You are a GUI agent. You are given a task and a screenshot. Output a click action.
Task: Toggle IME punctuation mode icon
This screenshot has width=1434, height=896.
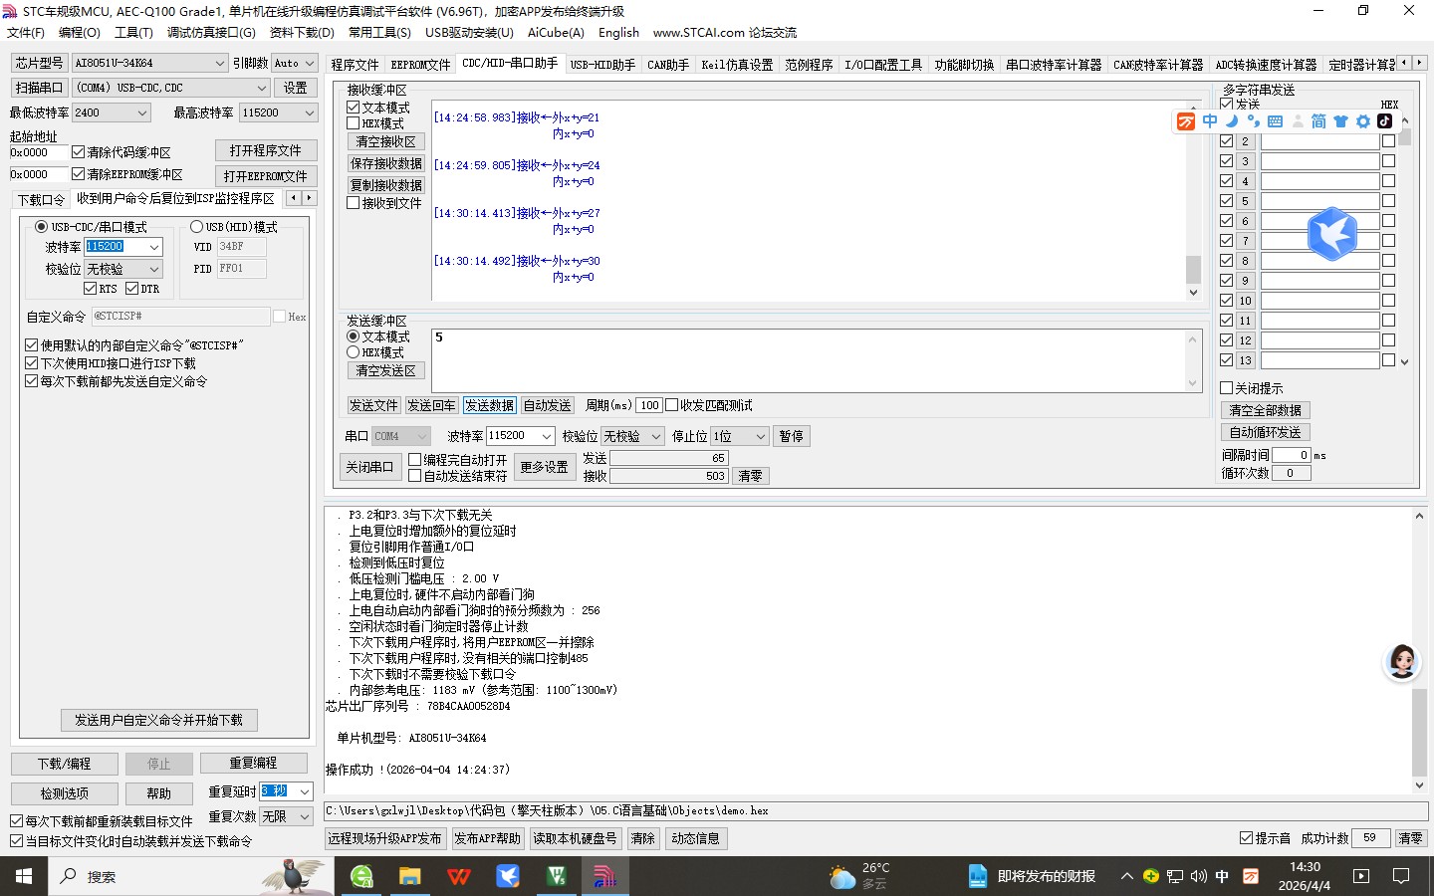click(x=1253, y=121)
